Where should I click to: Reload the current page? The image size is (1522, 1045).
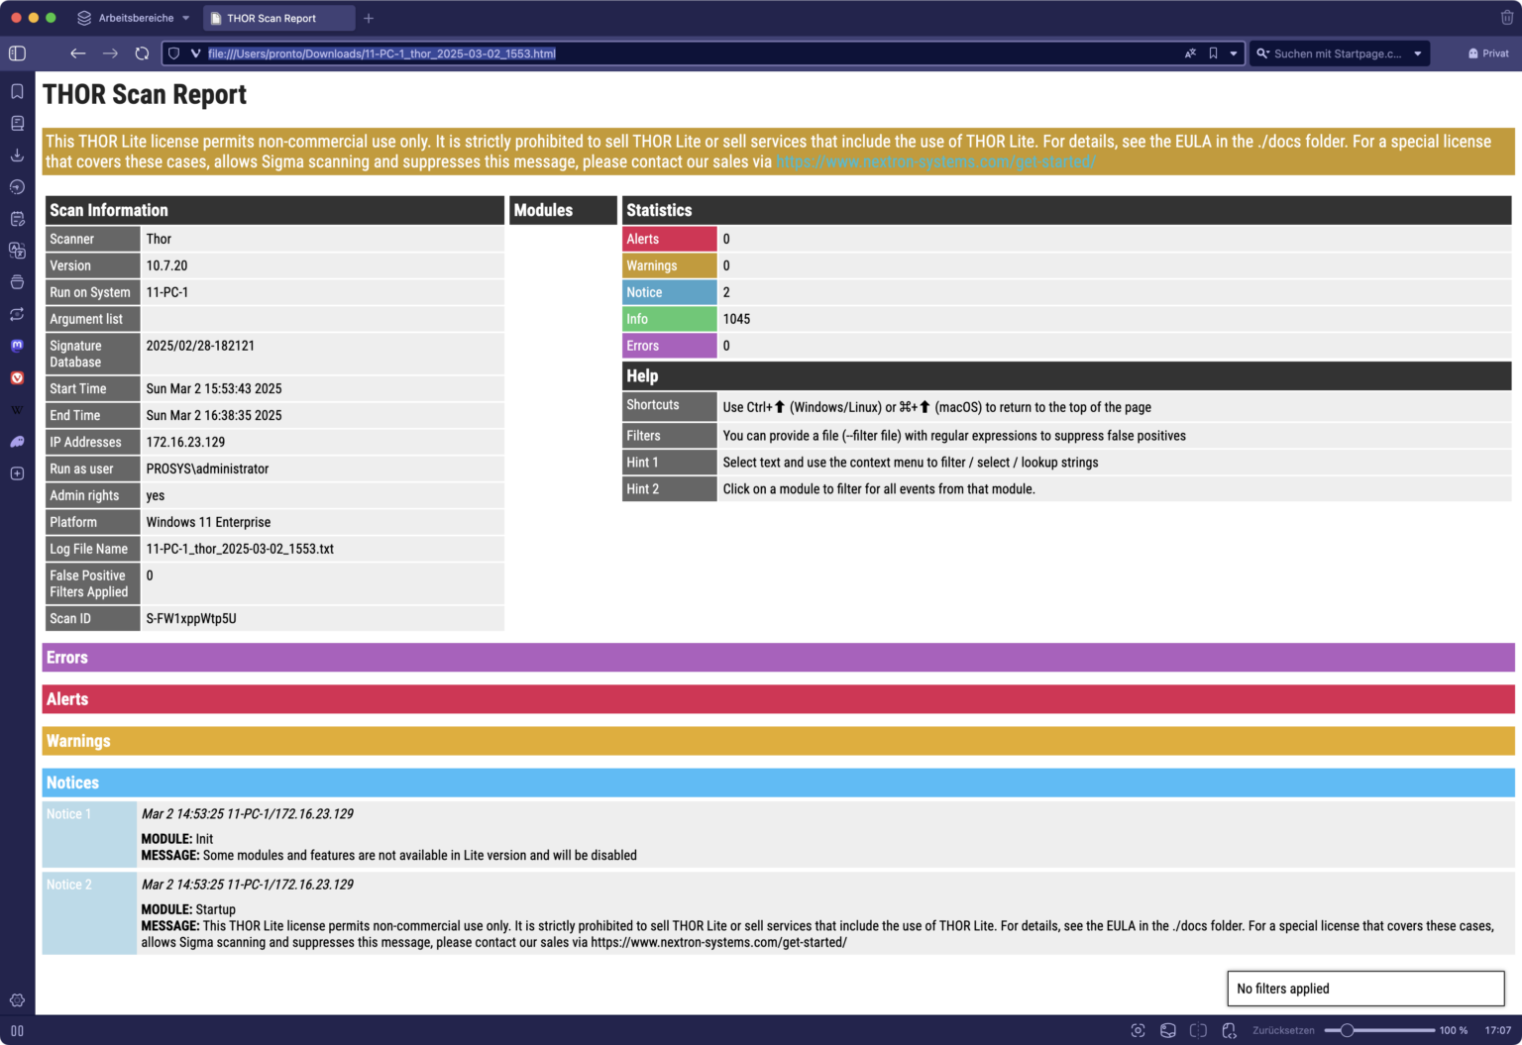point(142,53)
